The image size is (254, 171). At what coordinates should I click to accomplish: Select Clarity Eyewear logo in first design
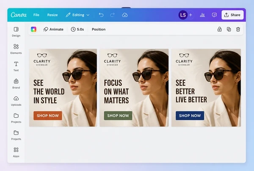point(42,59)
